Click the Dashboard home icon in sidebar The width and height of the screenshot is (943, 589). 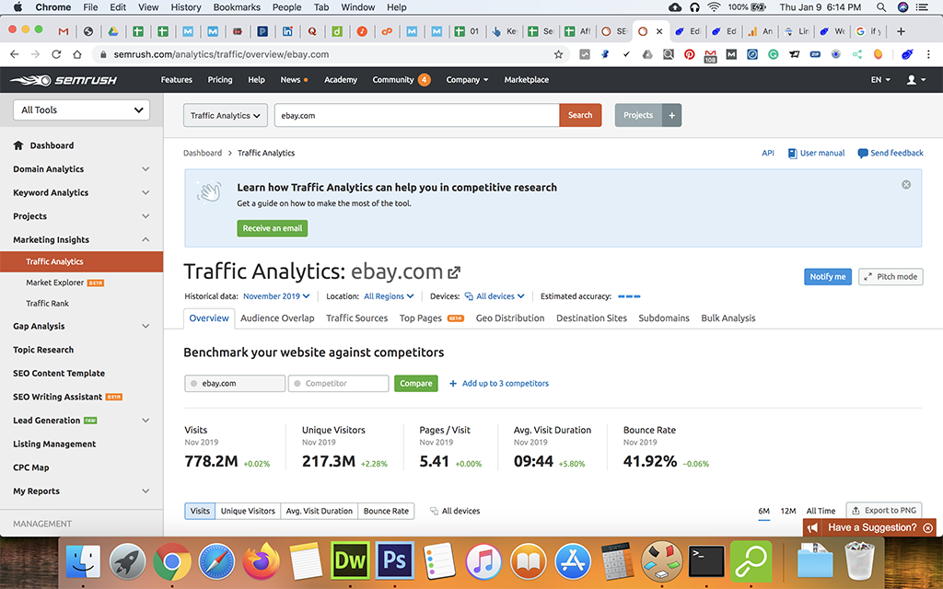click(x=18, y=145)
